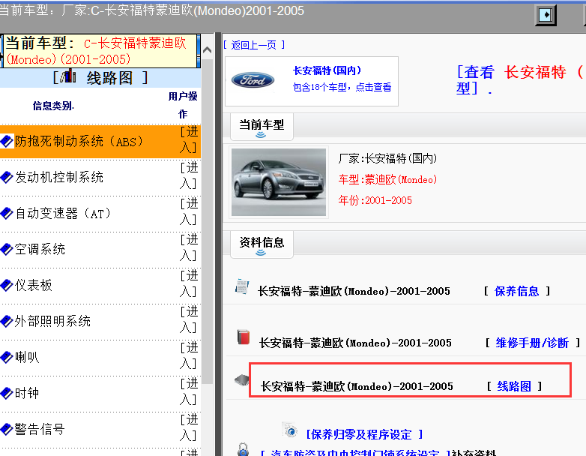Click 厂家:长安福特(国内) text
This screenshot has height=456, width=586.
pyautogui.click(x=387, y=158)
